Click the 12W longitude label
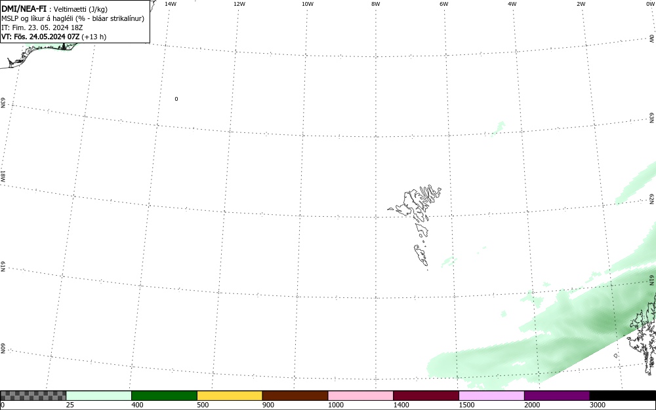 click(x=239, y=4)
